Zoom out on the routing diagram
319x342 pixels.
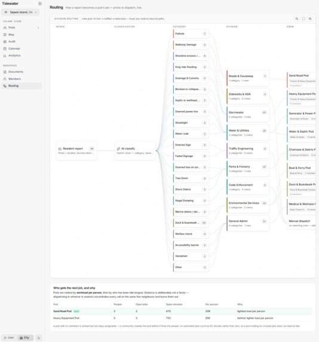pos(297,19)
